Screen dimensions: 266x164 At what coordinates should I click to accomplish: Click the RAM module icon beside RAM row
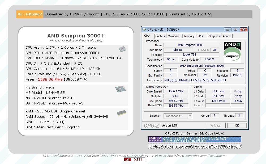point(122,113)
